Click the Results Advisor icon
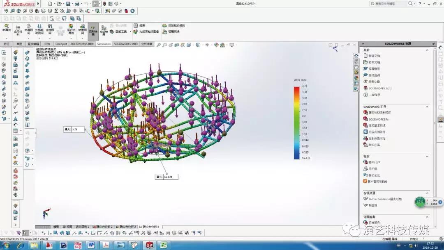Screen dimensions: 444x250 click(82, 29)
